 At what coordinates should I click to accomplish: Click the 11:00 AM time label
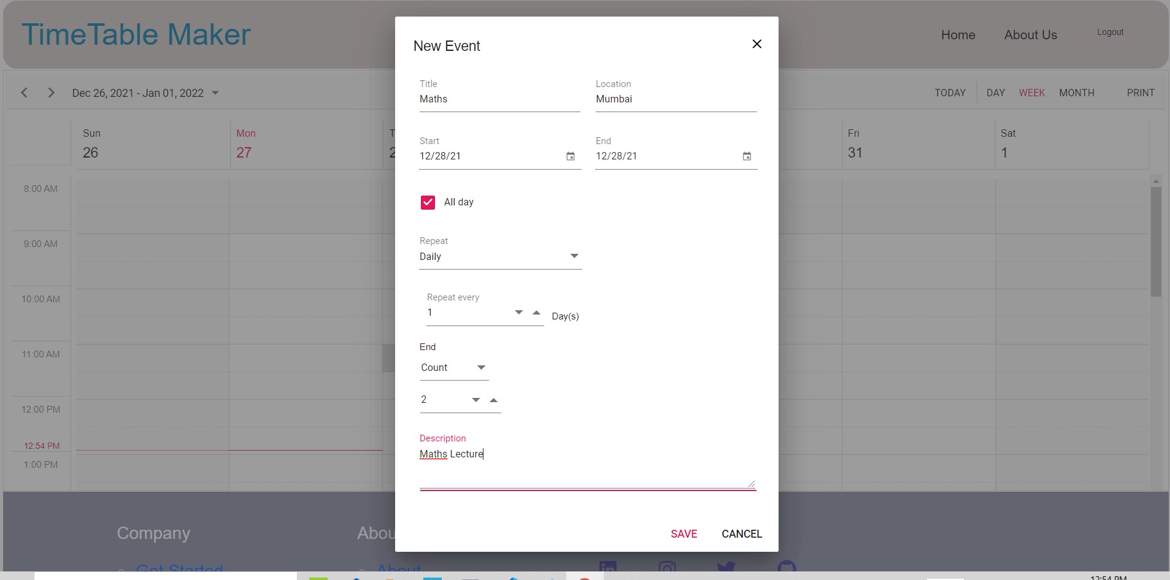(x=40, y=354)
